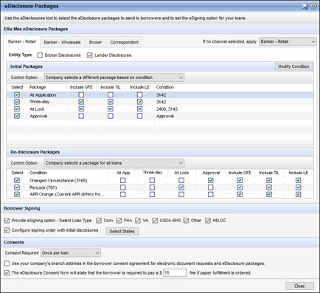Toggle Select checkbox for Three-day package
Image resolution: width=320 pixels, height=293 pixels.
[17, 102]
